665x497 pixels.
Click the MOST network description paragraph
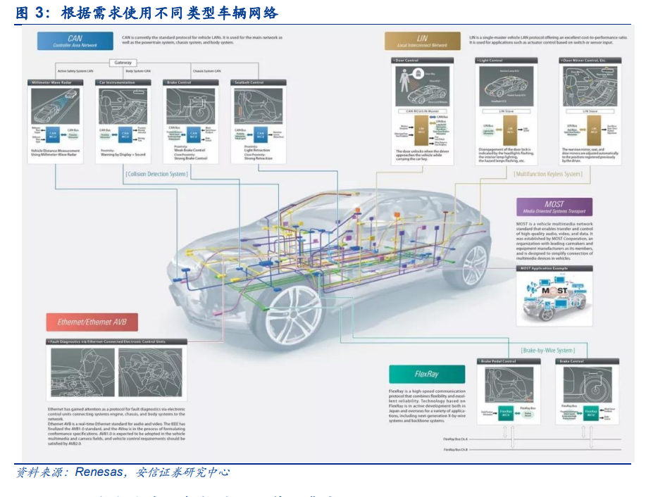click(554, 241)
